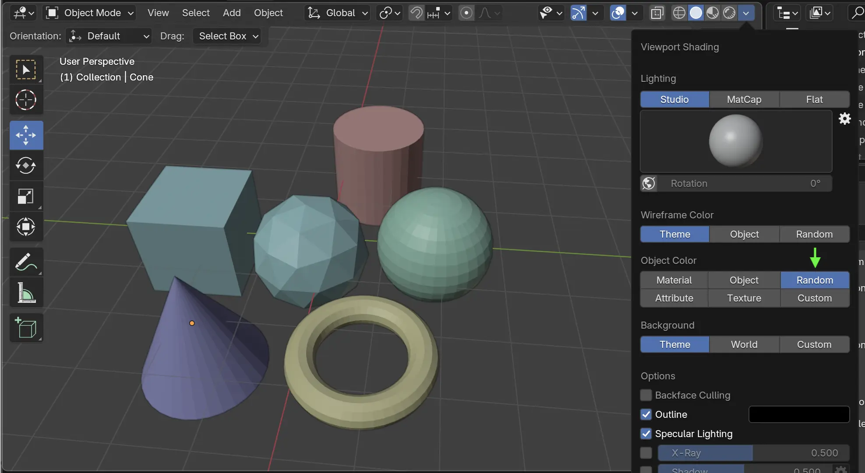Screen dimensions: 865x473
Task: Click the black Outline color swatch
Action: coord(799,414)
